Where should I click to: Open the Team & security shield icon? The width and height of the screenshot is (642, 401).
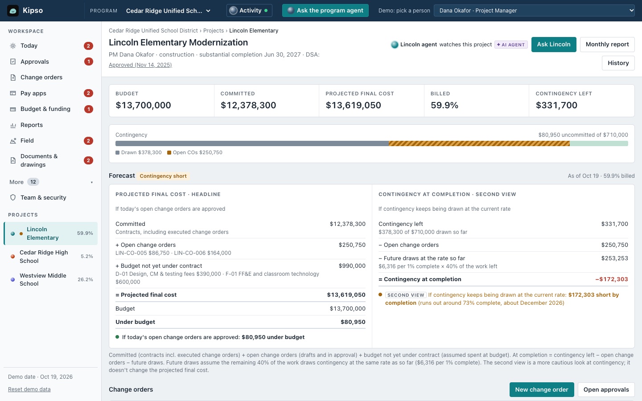(13, 197)
